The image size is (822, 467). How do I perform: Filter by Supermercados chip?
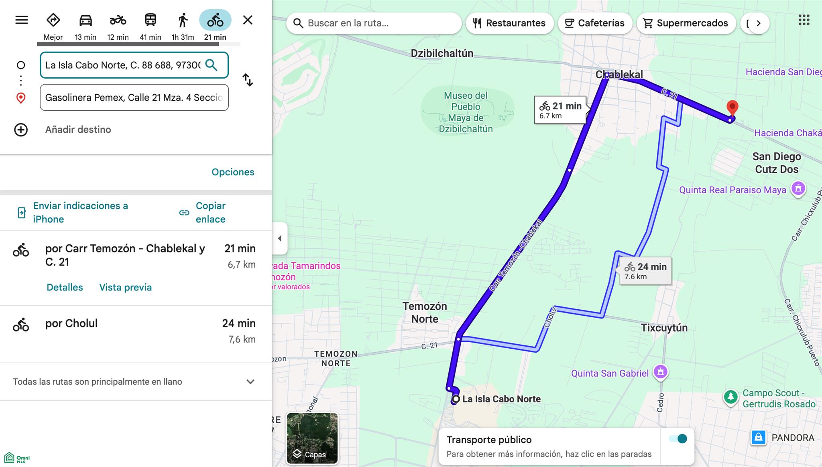(x=686, y=23)
